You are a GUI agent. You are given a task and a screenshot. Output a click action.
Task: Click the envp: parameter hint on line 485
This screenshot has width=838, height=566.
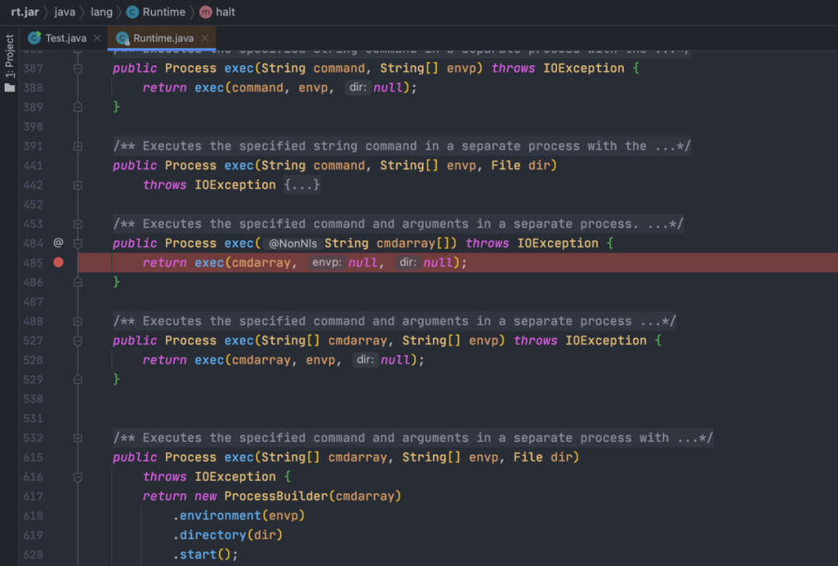coord(327,262)
